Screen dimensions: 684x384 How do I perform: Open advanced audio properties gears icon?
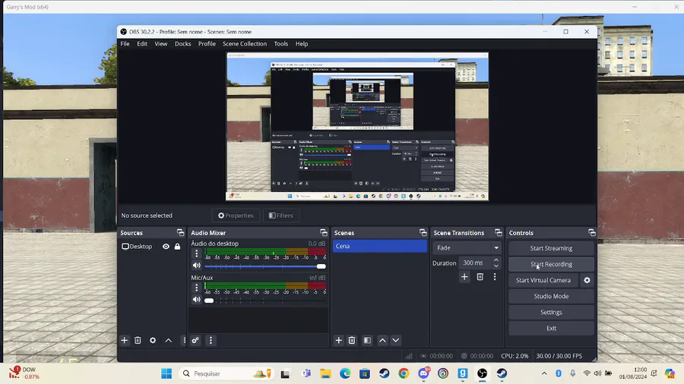click(x=195, y=341)
